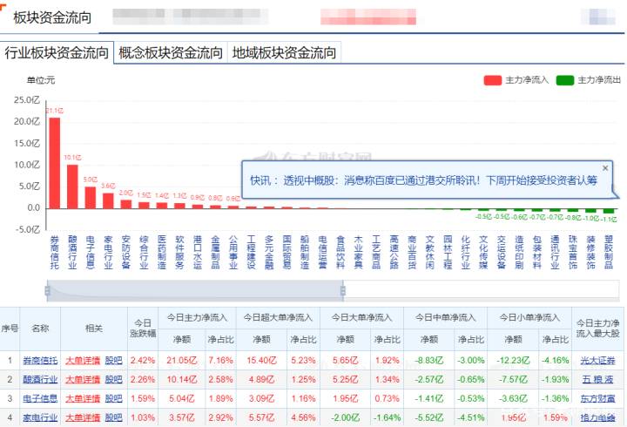Click 安防设备 axis label
The height and width of the screenshot is (427, 627).
click(126, 252)
